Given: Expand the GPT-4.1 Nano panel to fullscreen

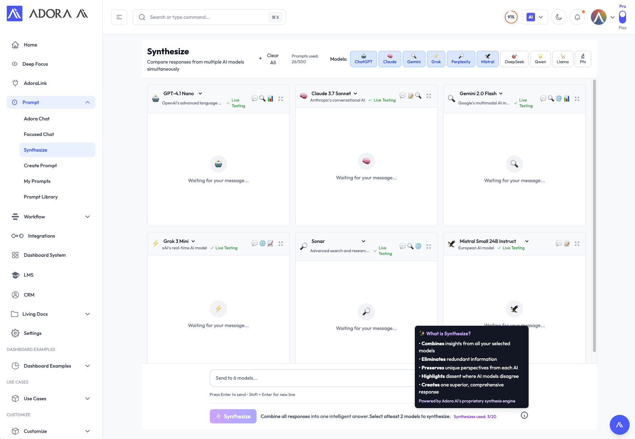Looking at the screenshot, I should click(281, 98).
